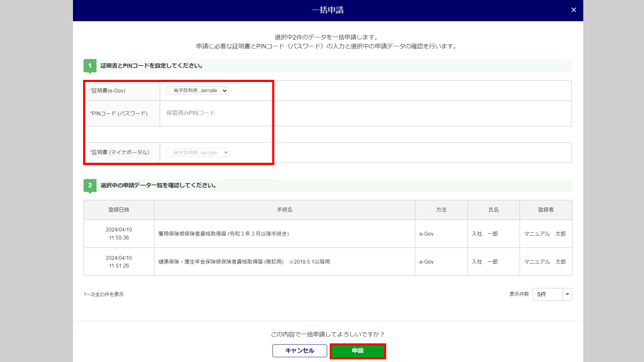Open the 証明書 (マイナポータル) certificate dropdown

(x=198, y=152)
